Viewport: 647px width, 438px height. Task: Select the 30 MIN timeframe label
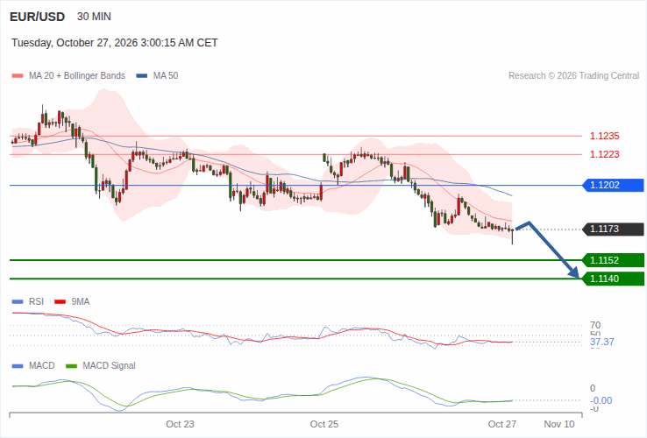click(x=94, y=17)
